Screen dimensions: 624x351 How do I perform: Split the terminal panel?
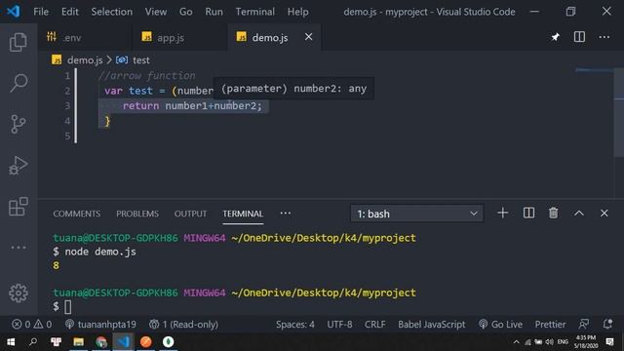point(528,213)
